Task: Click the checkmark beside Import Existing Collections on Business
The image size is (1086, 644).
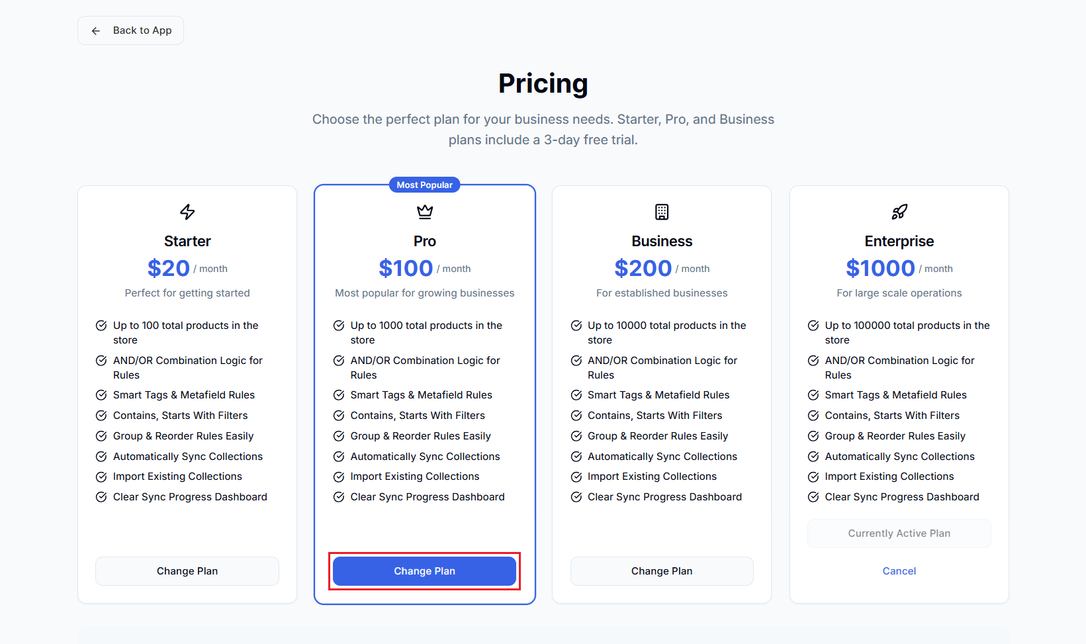Action: tap(576, 476)
